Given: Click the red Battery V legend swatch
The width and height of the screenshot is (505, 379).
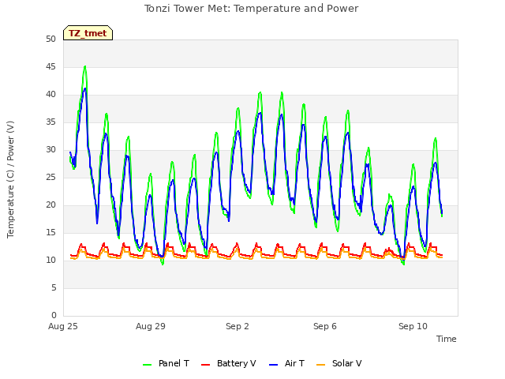Looking at the screenshot, I should click(x=205, y=364).
